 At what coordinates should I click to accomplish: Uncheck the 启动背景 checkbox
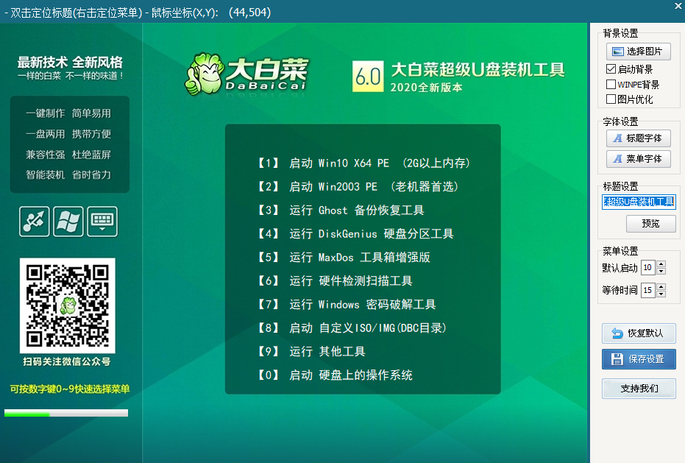point(611,69)
